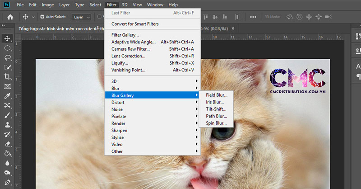Expand the Sharpen submenu

pyautogui.click(x=153, y=130)
